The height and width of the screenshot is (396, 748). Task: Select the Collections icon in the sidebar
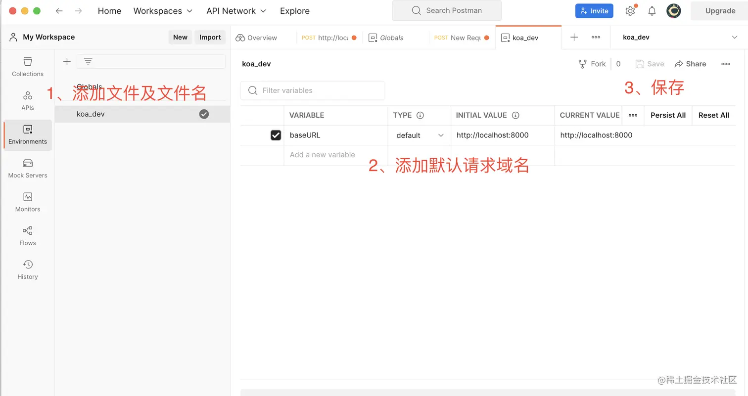click(x=27, y=67)
